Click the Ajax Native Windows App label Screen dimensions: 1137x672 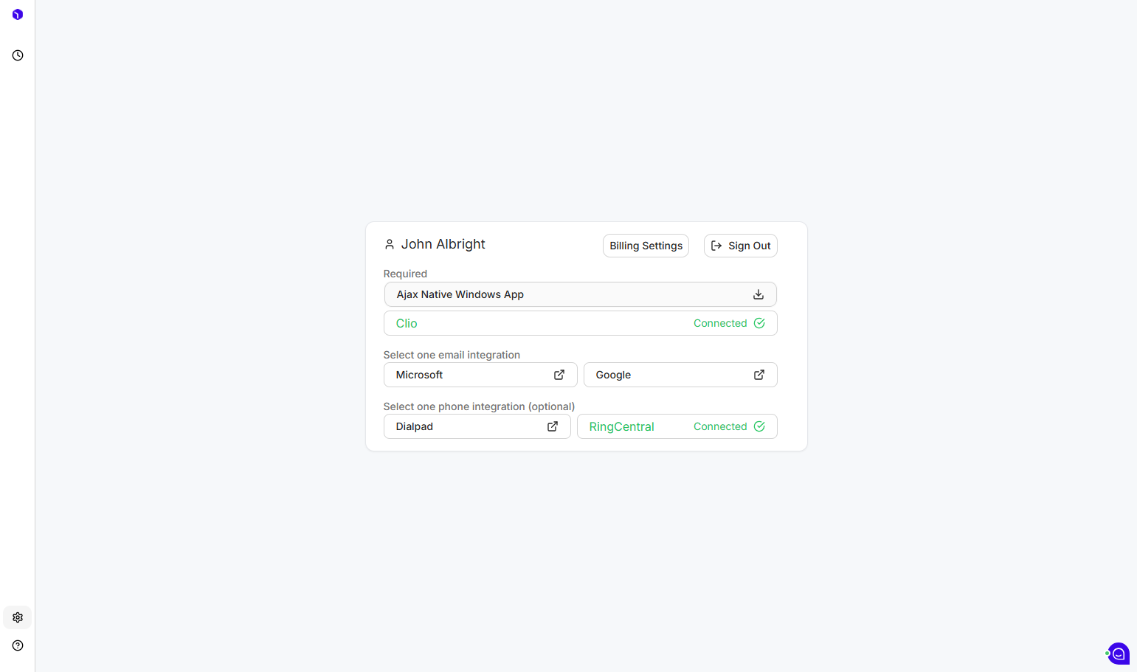(460, 294)
